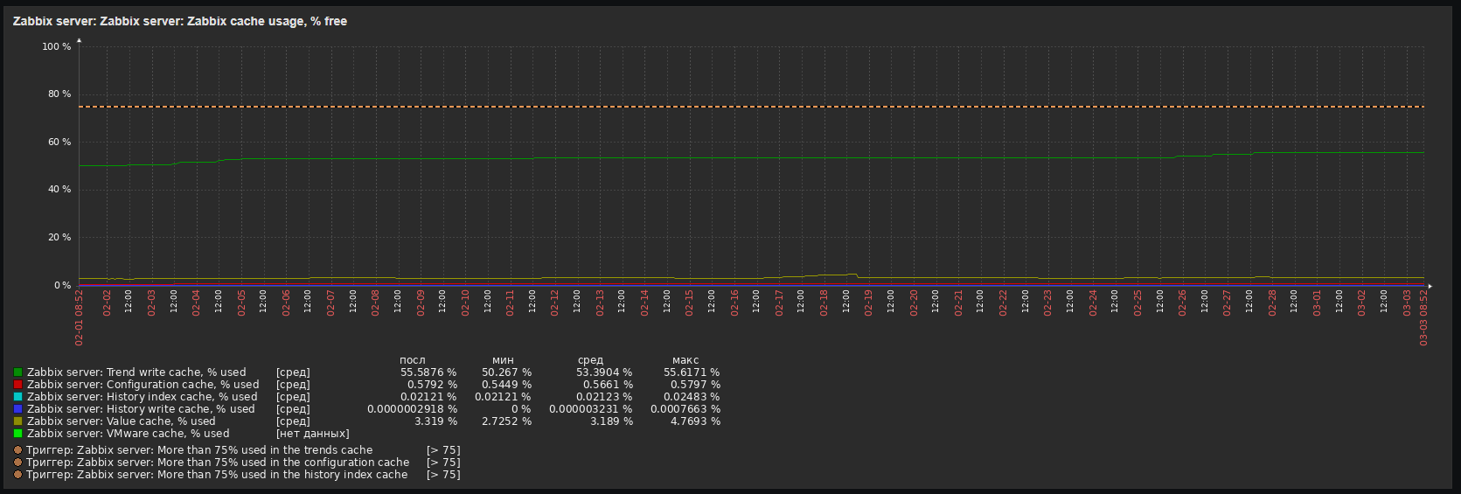Click the history index cache trigger circle icon
Viewport: 1461px width, 494px height.
click(x=18, y=475)
